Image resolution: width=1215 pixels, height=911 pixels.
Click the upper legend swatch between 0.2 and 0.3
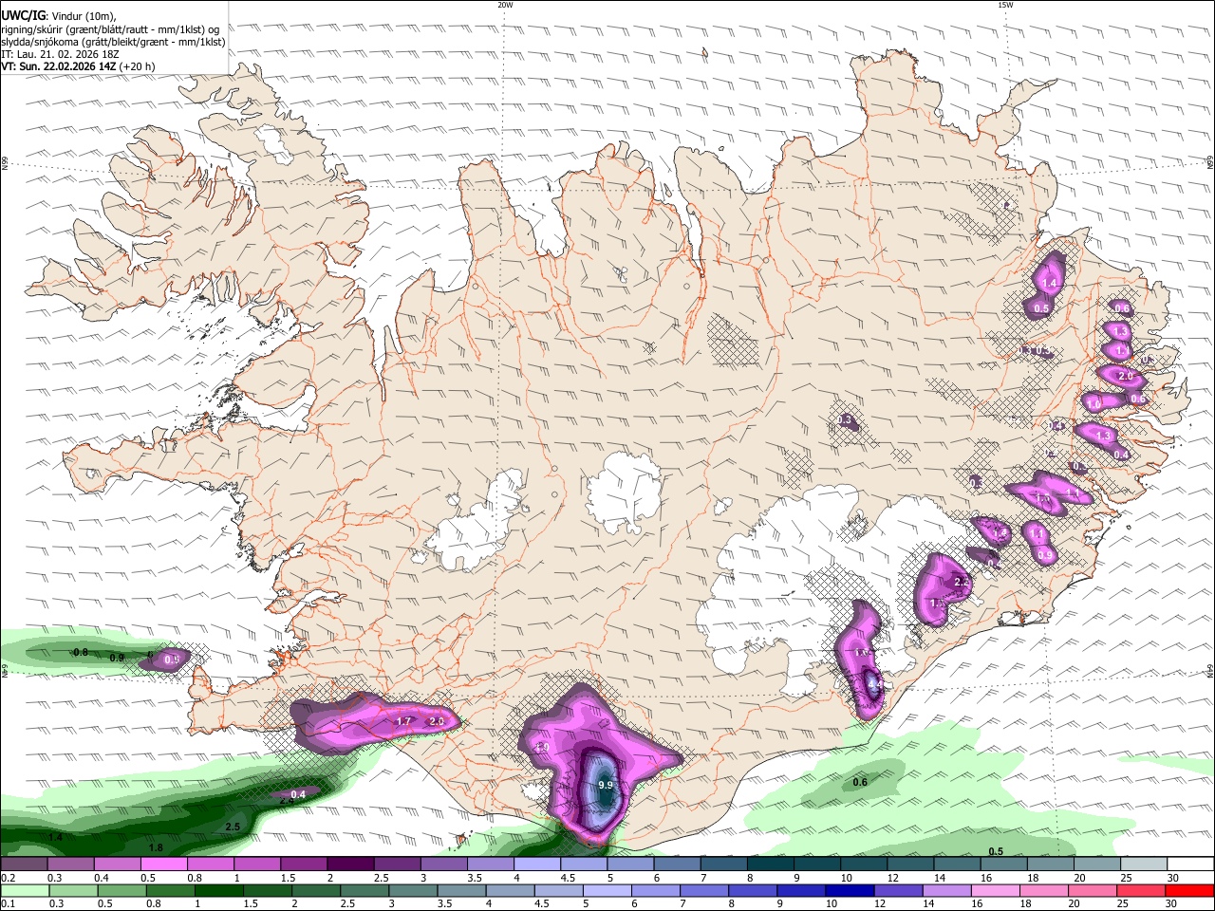(x=24, y=865)
